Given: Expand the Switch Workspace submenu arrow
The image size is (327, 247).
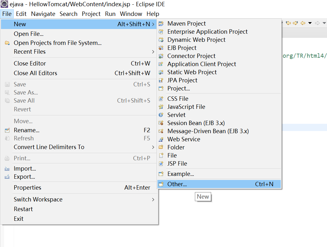Looking at the screenshot, I should pos(153,200).
